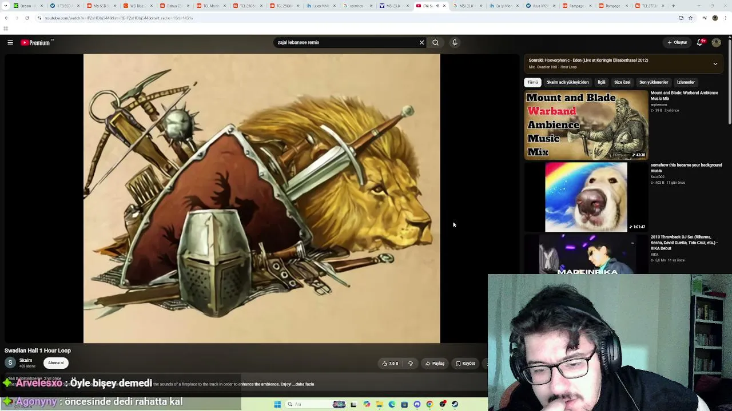Open the YouTube guide hamburger menu
This screenshot has width=732, height=411.
pos(10,42)
